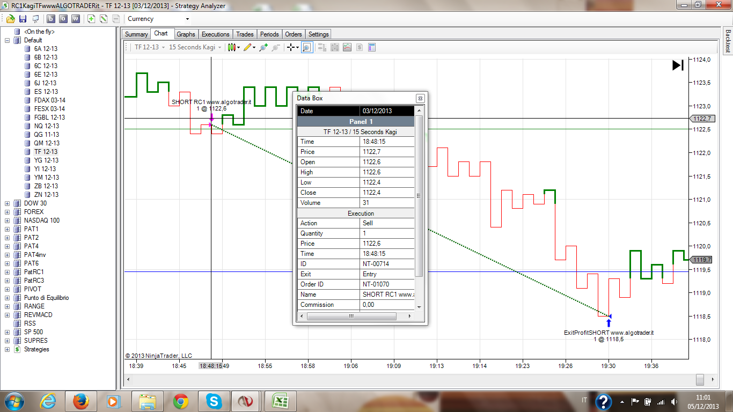Click the 'w' toolbar button
This screenshot has height=412, width=733.
coord(76,19)
